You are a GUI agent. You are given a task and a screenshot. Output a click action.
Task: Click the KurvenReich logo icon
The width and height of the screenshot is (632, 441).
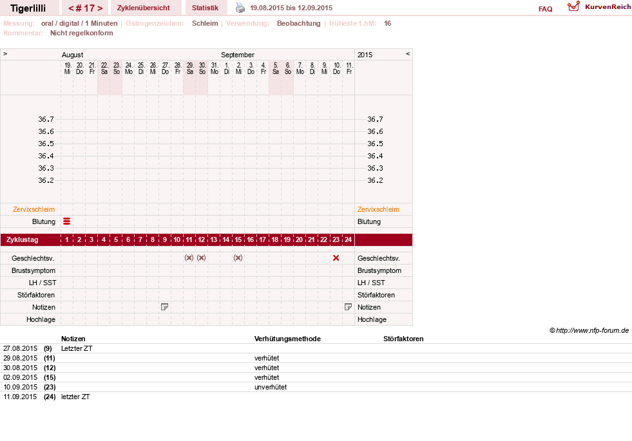point(573,6)
